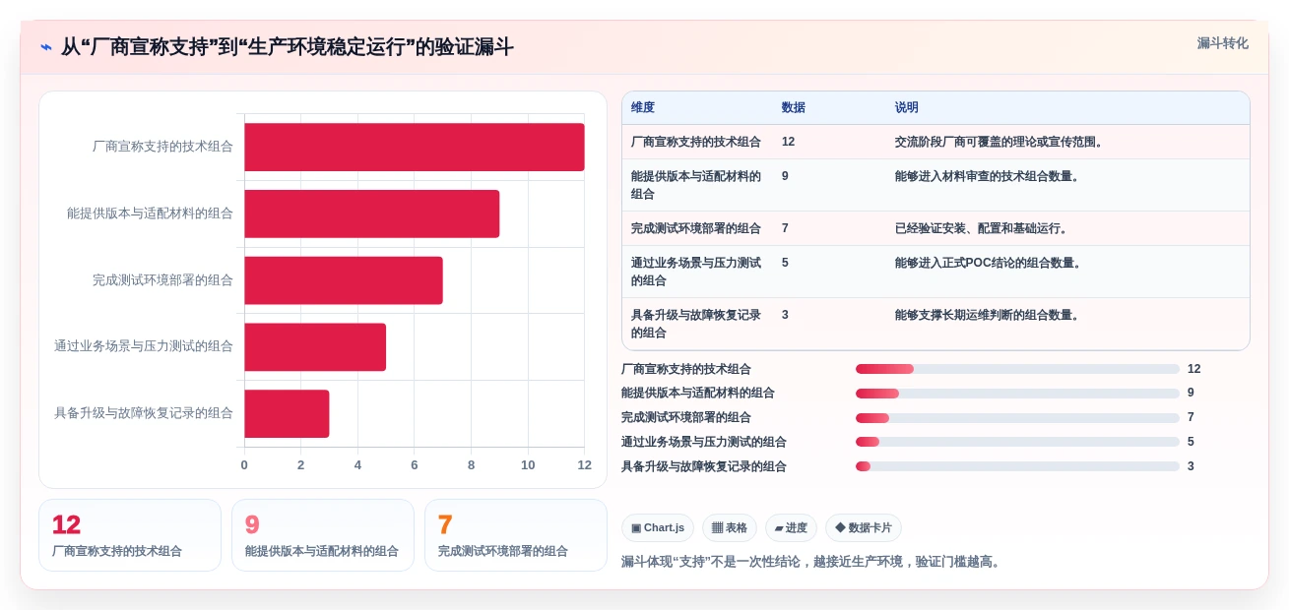Select the chart bar for 通过业务场景与压力测试的组合

[315, 346]
